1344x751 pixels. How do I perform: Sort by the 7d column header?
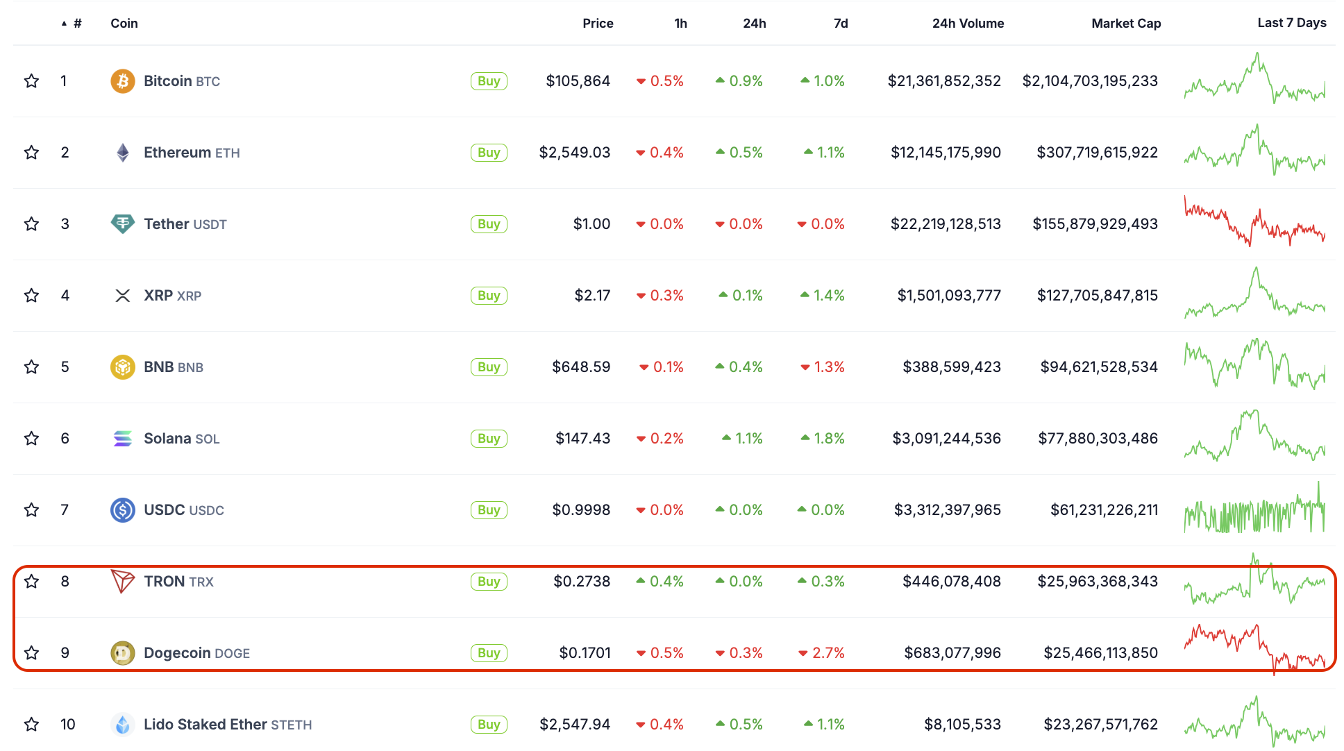(x=841, y=24)
